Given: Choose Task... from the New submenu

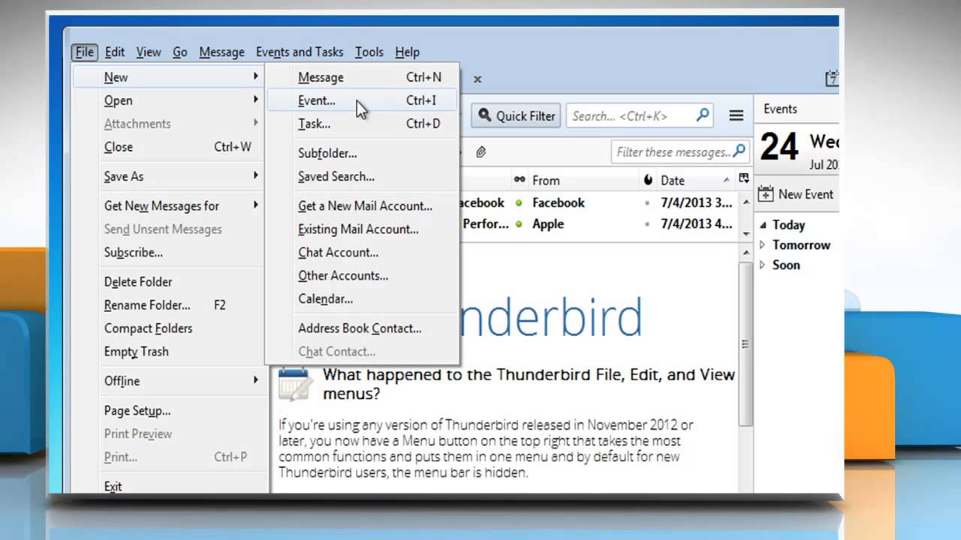Looking at the screenshot, I should [363, 123].
